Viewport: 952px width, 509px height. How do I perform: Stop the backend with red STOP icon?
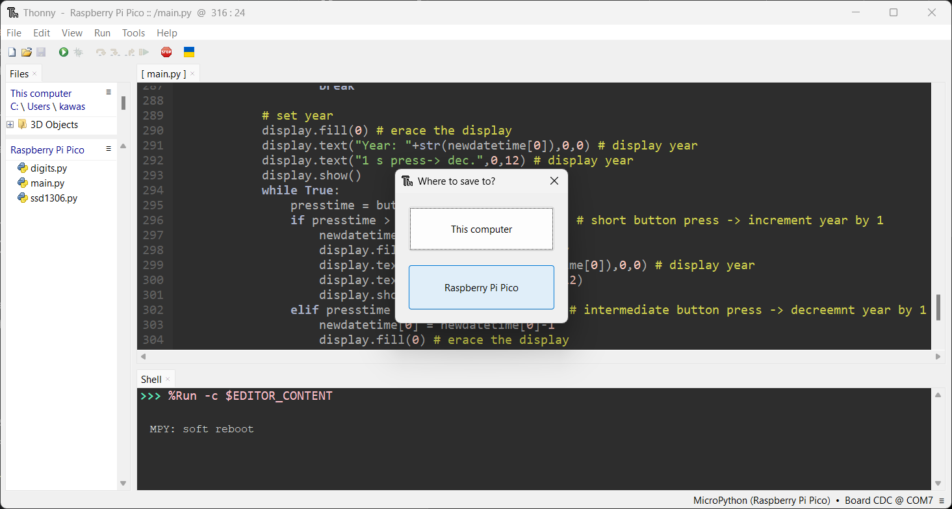pyautogui.click(x=166, y=52)
